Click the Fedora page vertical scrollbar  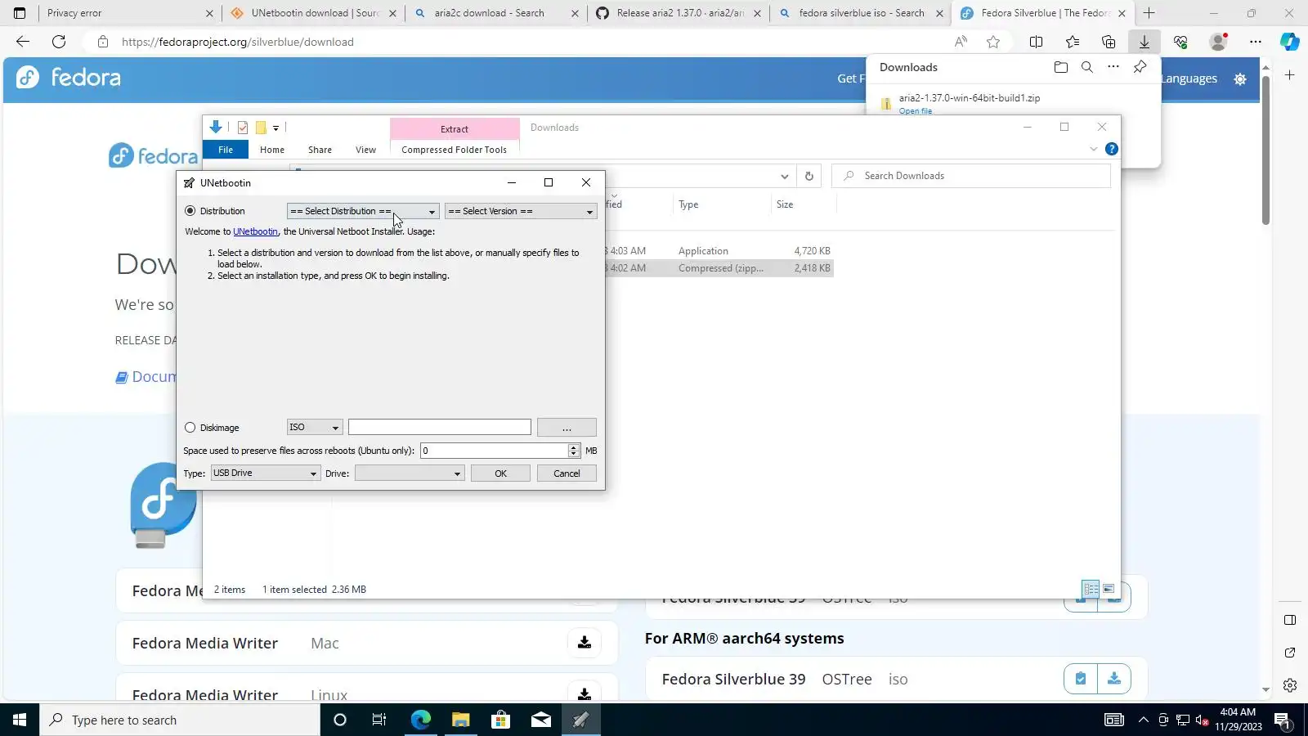coord(1265,151)
